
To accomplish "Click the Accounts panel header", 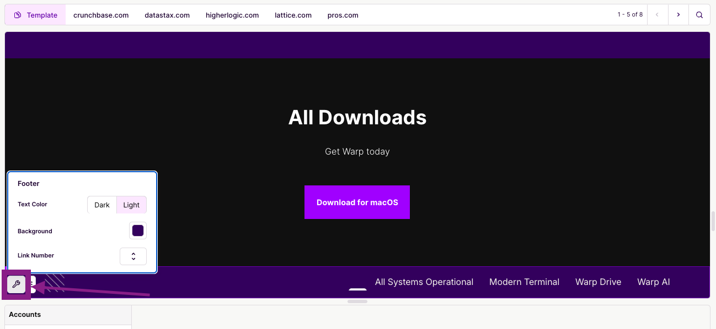I will (x=68, y=315).
